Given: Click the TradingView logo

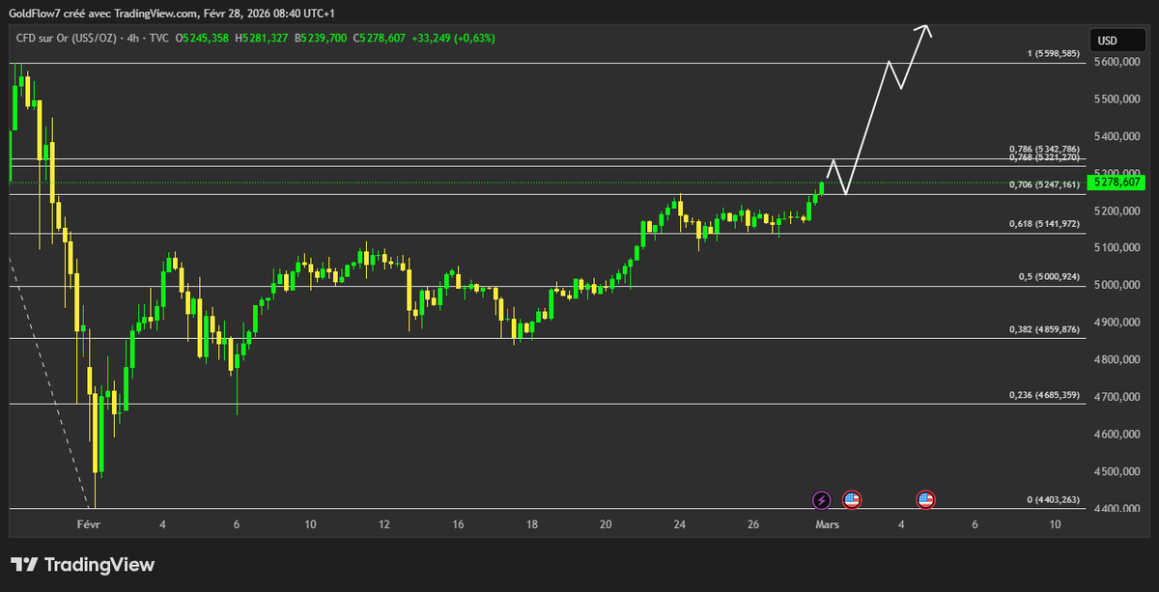Looking at the screenshot, I should [x=82, y=565].
